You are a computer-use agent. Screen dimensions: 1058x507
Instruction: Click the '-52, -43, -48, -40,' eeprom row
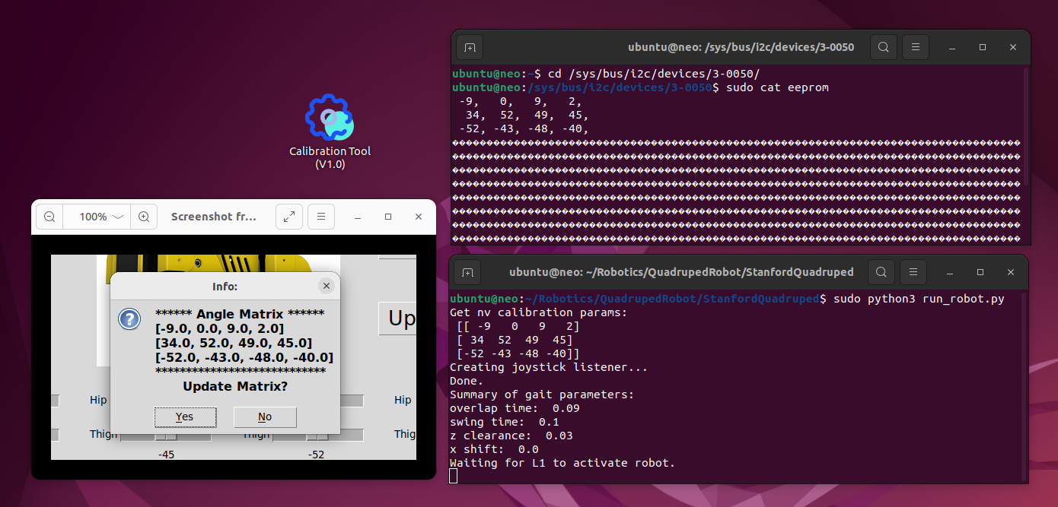524,128
